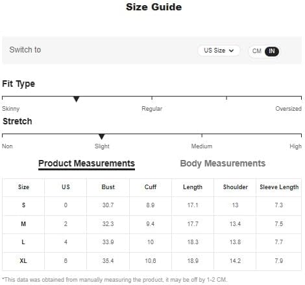Click the Bust column header
This screenshot has width=305, height=285.
tap(108, 187)
